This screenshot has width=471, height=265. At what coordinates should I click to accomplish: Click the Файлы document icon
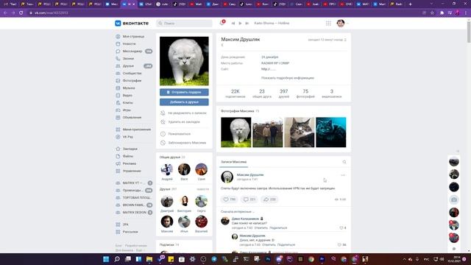pos(118,156)
